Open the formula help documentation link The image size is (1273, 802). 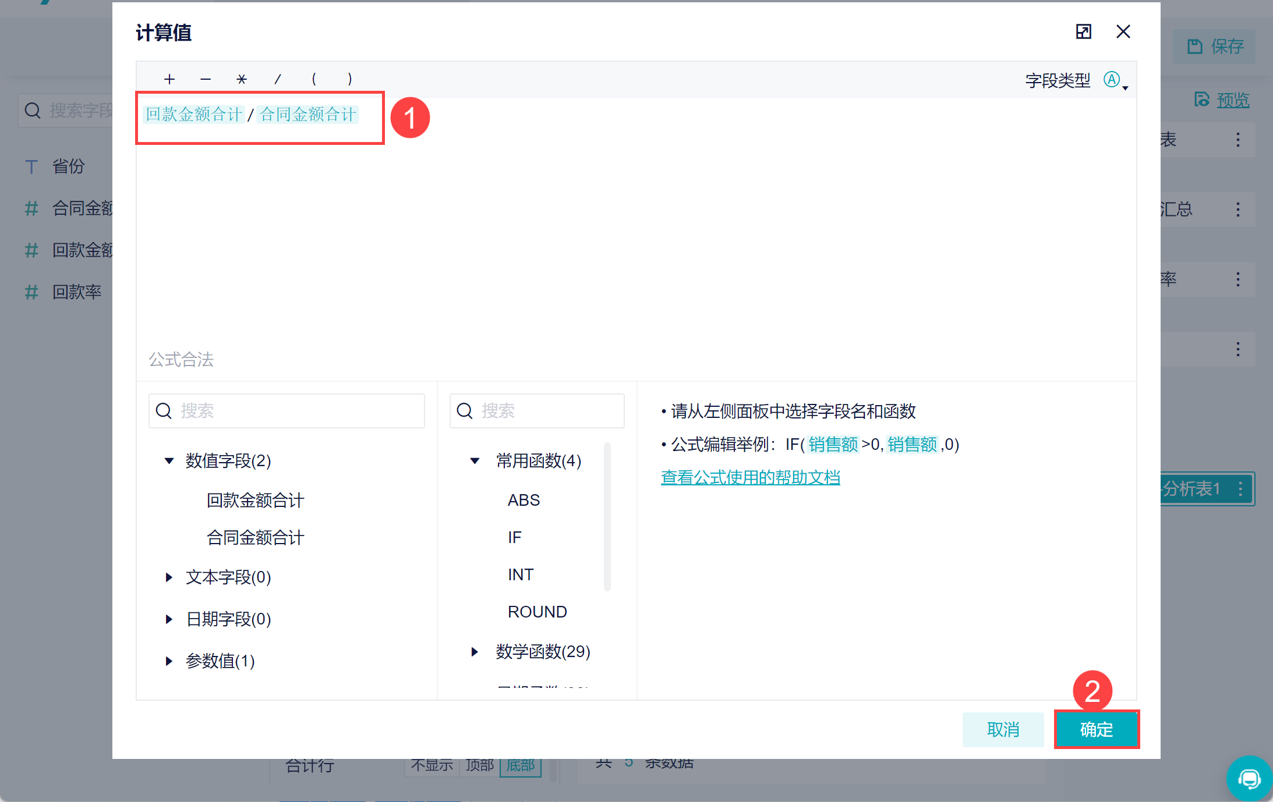click(x=750, y=478)
